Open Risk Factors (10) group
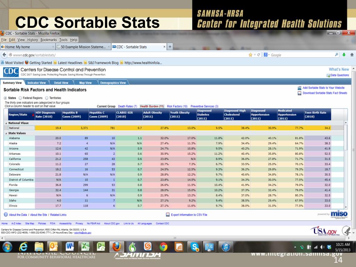Viewport: 356px width, 267px height. click(x=177, y=106)
